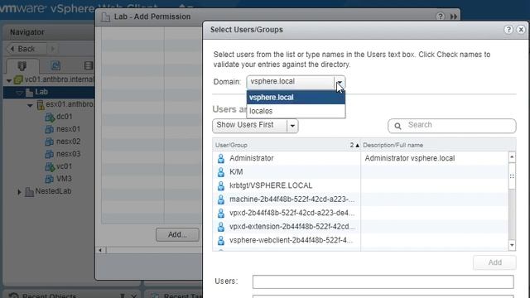Viewport: 530px width, 298px height.
Task: Click the Add button below the user list
Action: click(x=494, y=262)
